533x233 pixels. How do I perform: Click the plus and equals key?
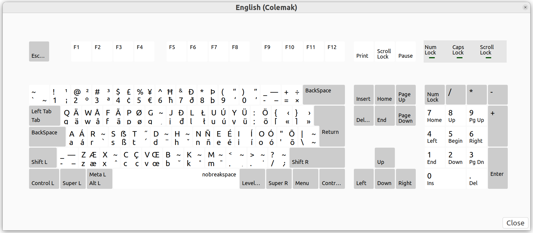pyautogui.click(x=292, y=95)
